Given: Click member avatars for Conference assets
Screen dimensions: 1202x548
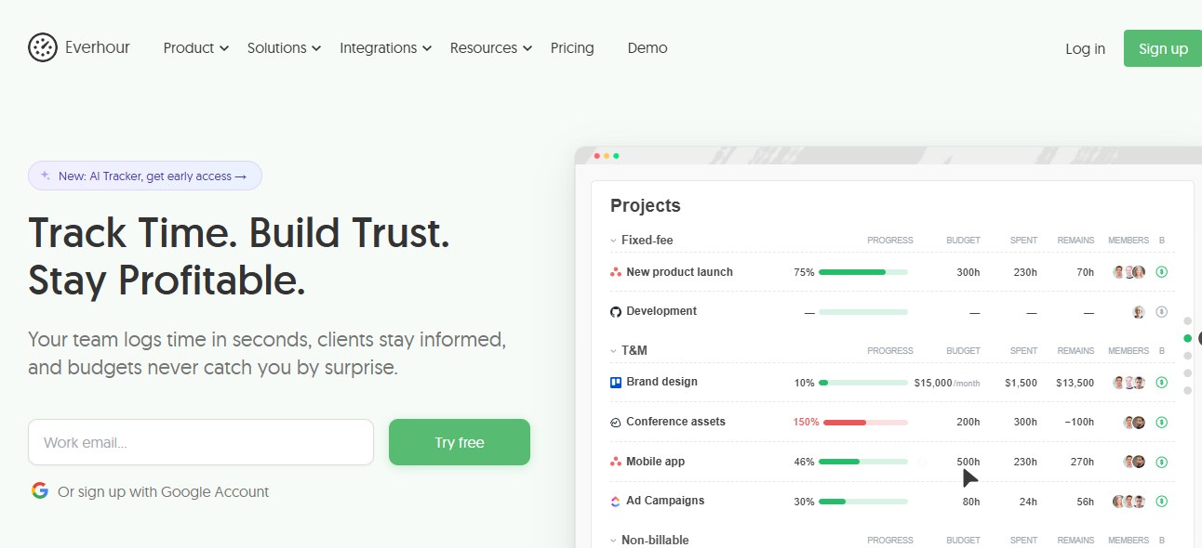Looking at the screenshot, I should [1134, 423].
